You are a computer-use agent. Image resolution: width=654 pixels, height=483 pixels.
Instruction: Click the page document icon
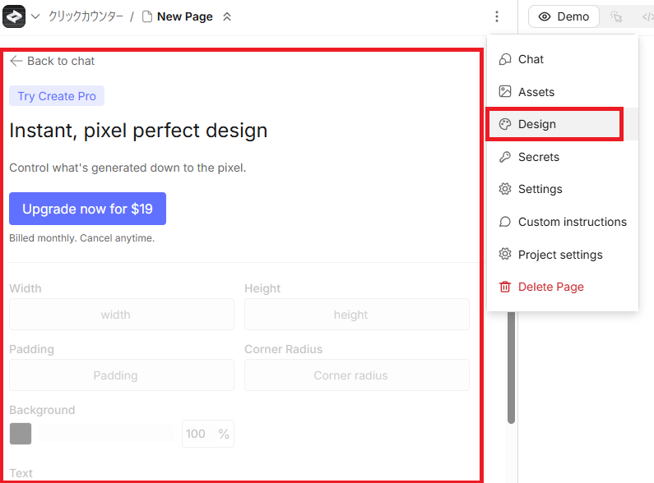click(146, 16)
